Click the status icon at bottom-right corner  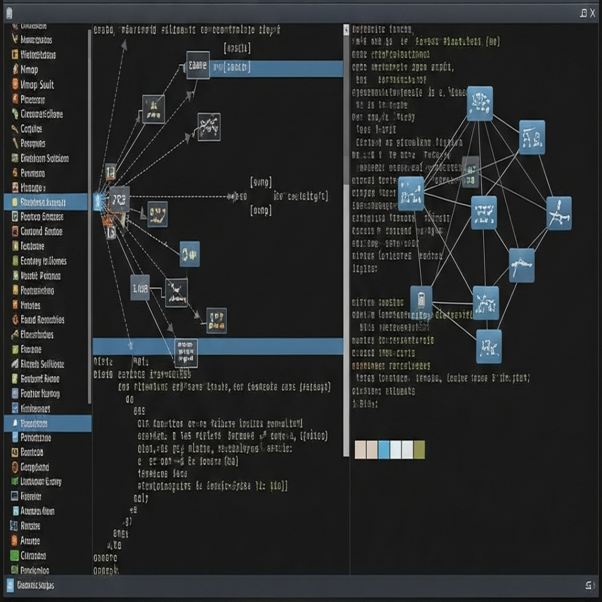(588, 585)
